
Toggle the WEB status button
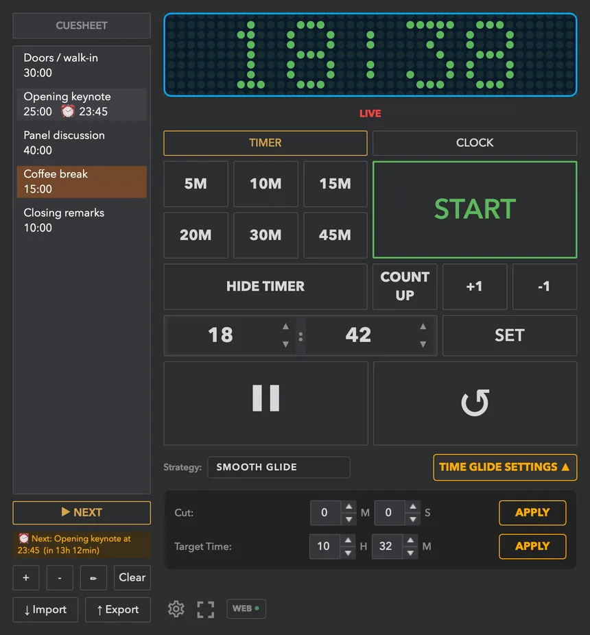246,609
